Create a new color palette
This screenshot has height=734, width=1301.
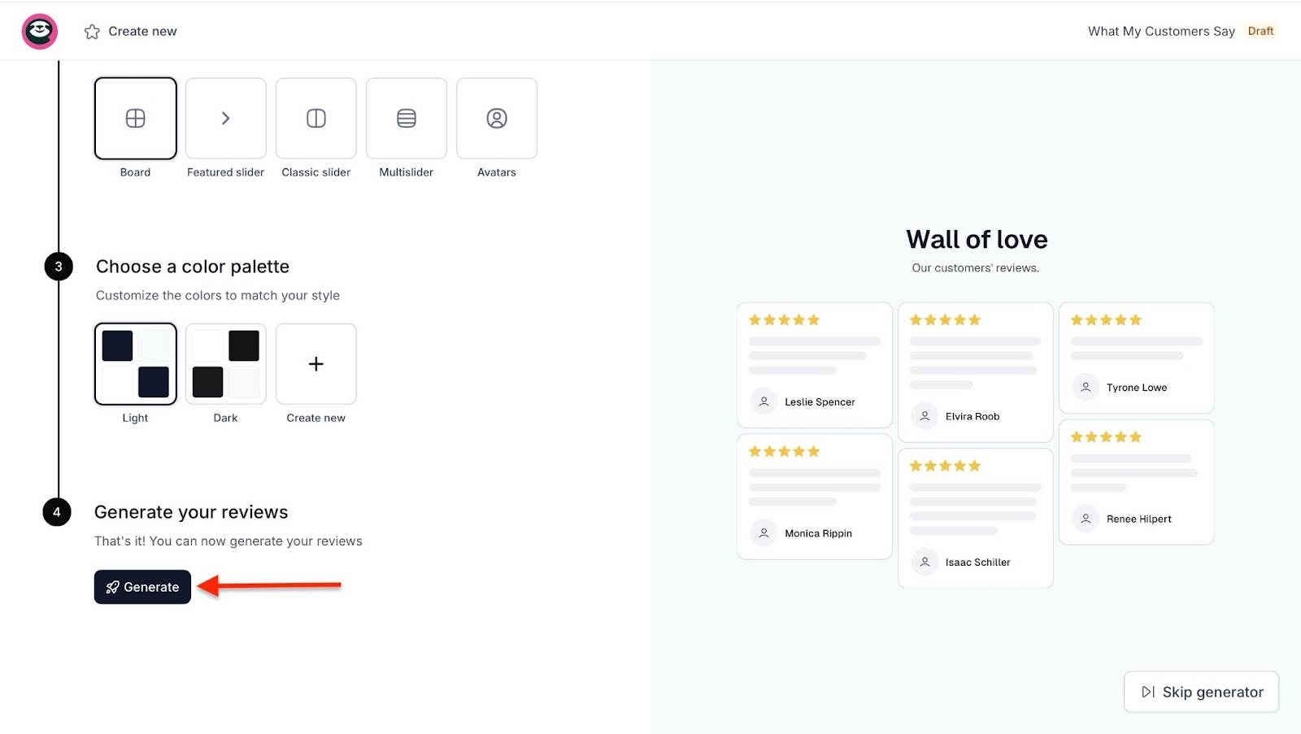click(x=316, y=364)
